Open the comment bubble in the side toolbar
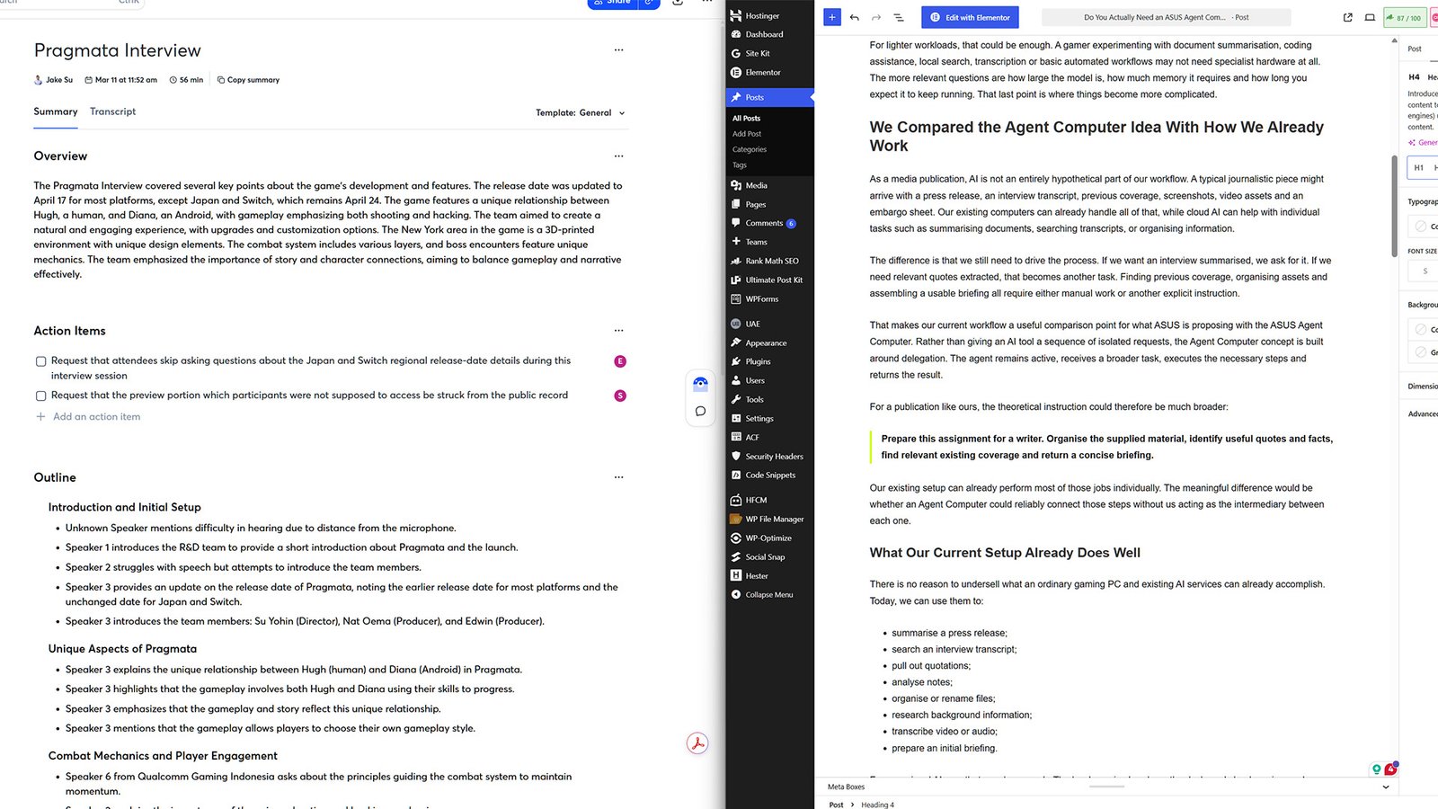1438x809 pixels. coord(700,411)
